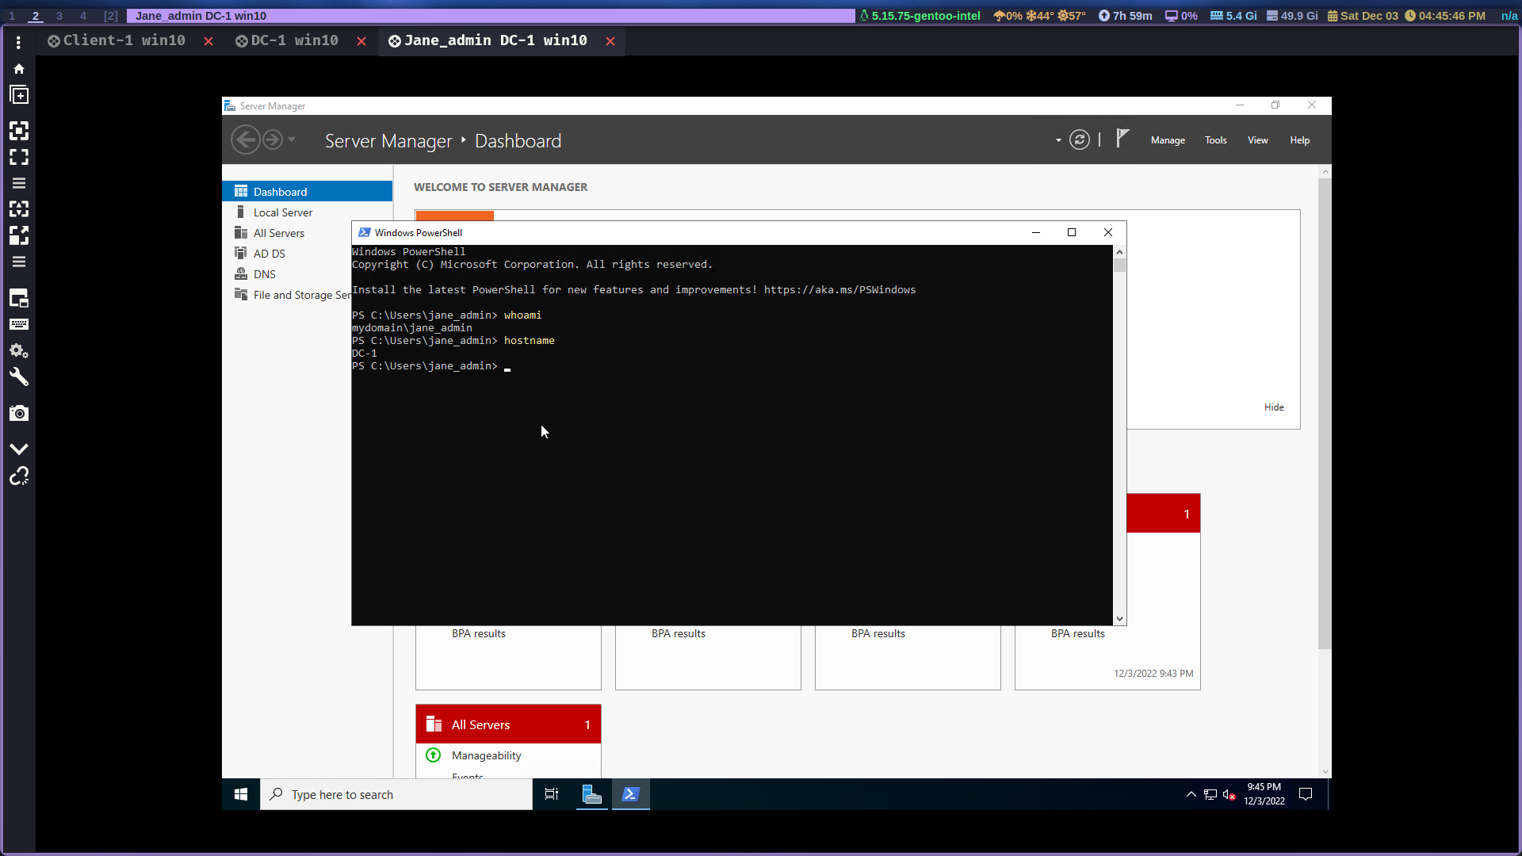Click PowerShell scrollbar up arrow

pos(1119,252)
